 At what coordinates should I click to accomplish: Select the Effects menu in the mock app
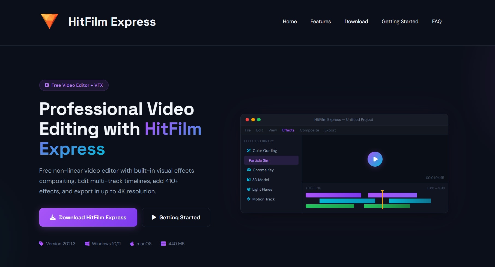[x=288, y=130]
